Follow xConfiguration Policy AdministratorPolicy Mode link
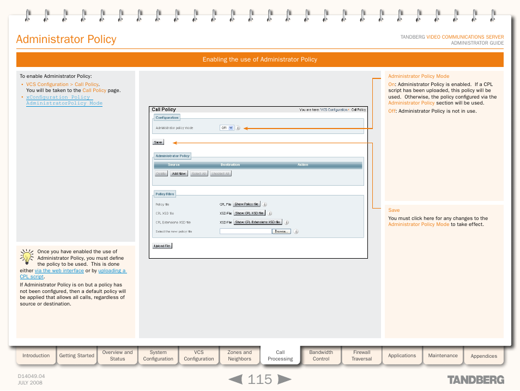This screenshot has width=520, height=391. click(x=64, y=100)
